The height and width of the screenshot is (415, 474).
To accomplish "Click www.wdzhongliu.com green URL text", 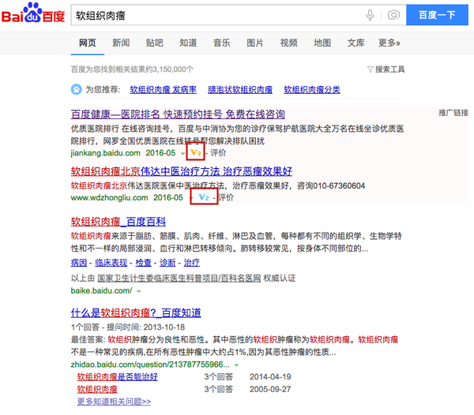I will pos(110,198).
